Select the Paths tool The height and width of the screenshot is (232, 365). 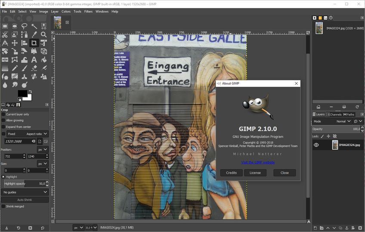[x=24, y=35]
